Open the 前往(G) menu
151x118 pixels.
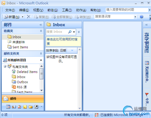(53, 10)
